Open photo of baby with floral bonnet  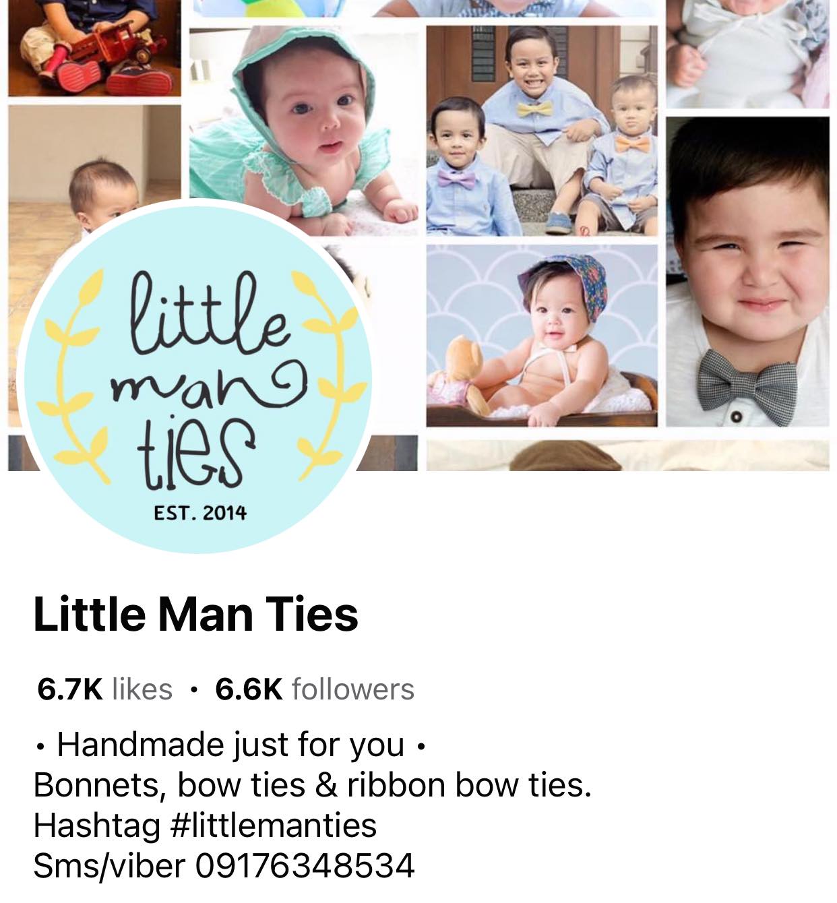click(542, 335)
